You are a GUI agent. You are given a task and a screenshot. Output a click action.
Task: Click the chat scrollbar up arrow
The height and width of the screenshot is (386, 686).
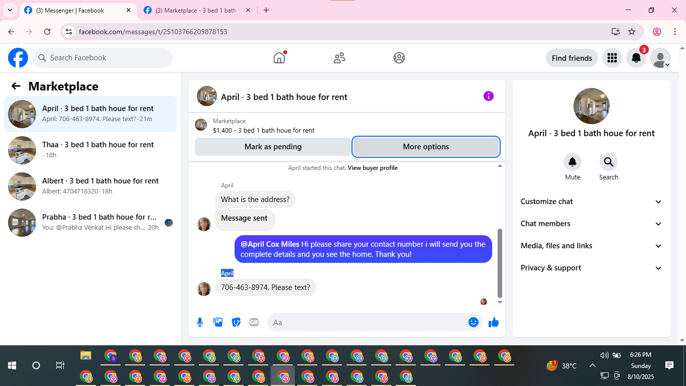pos(500,166)
